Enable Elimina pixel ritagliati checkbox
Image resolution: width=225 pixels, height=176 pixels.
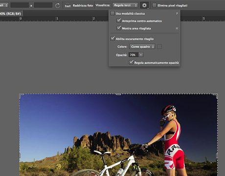pos(154,5)
